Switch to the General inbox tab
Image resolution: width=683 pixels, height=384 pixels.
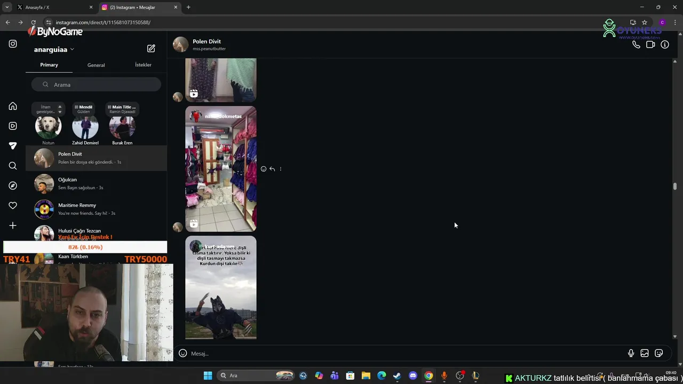click(x=96, y=65)
